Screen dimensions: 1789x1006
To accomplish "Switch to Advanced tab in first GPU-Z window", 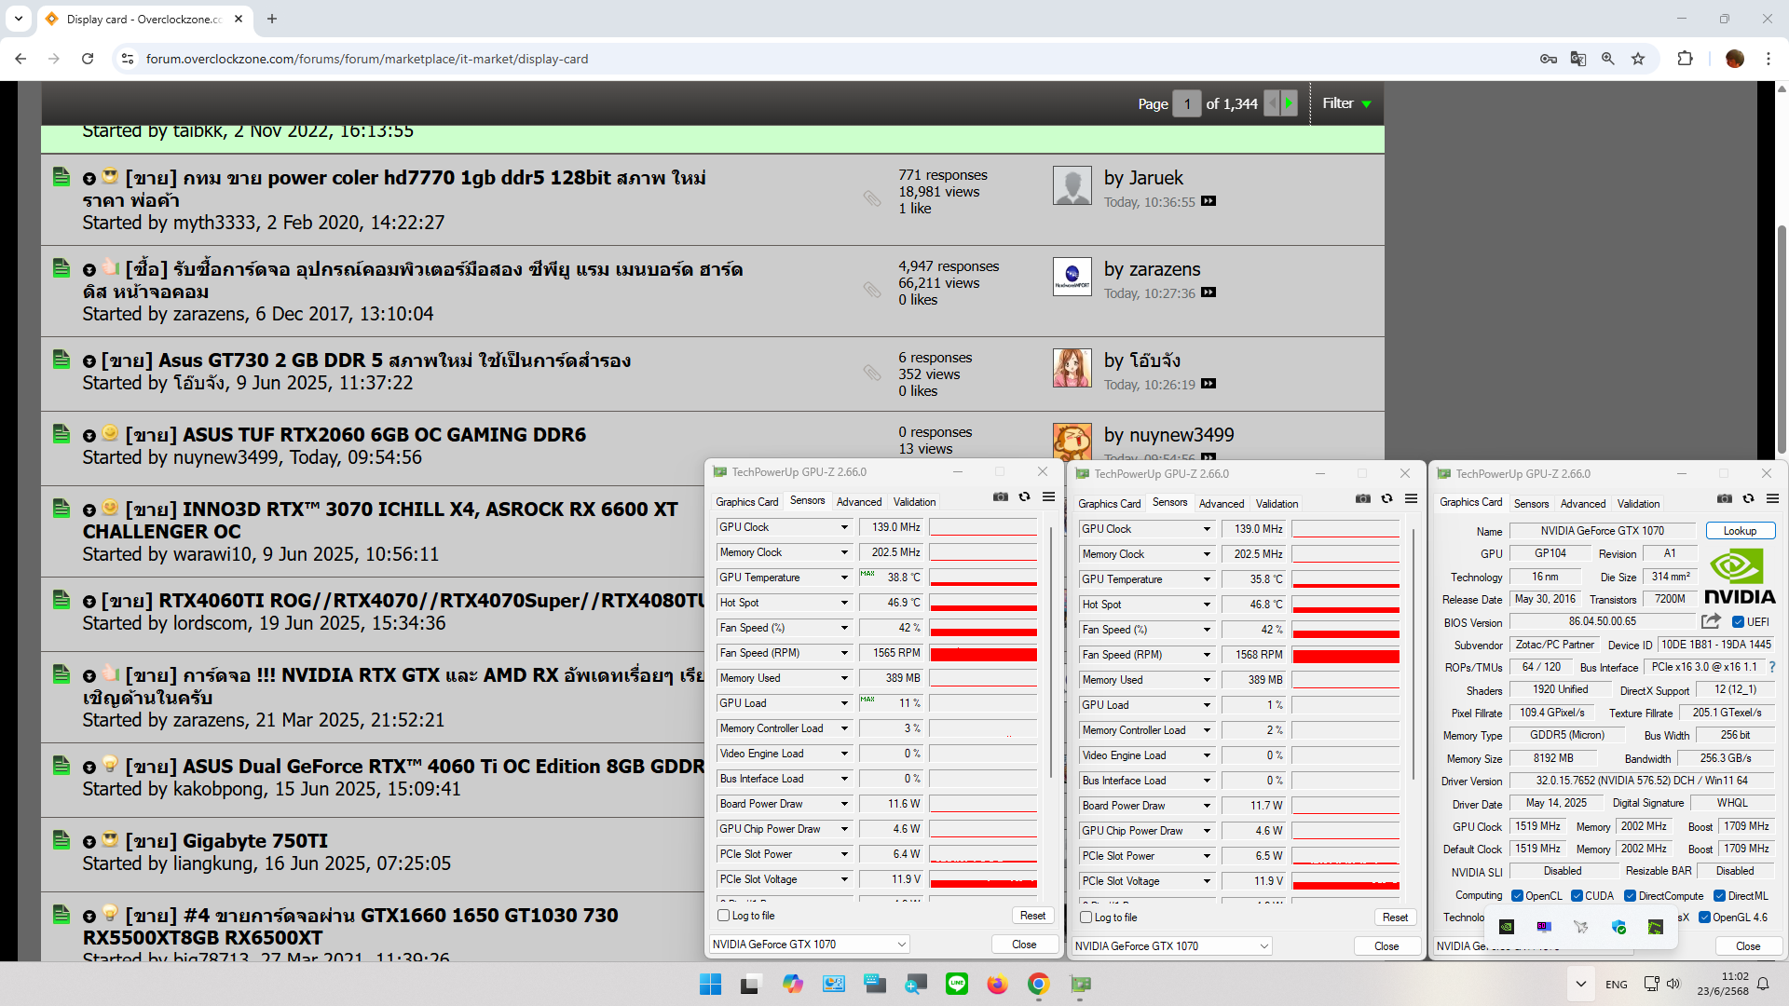I will click(858, 502).
